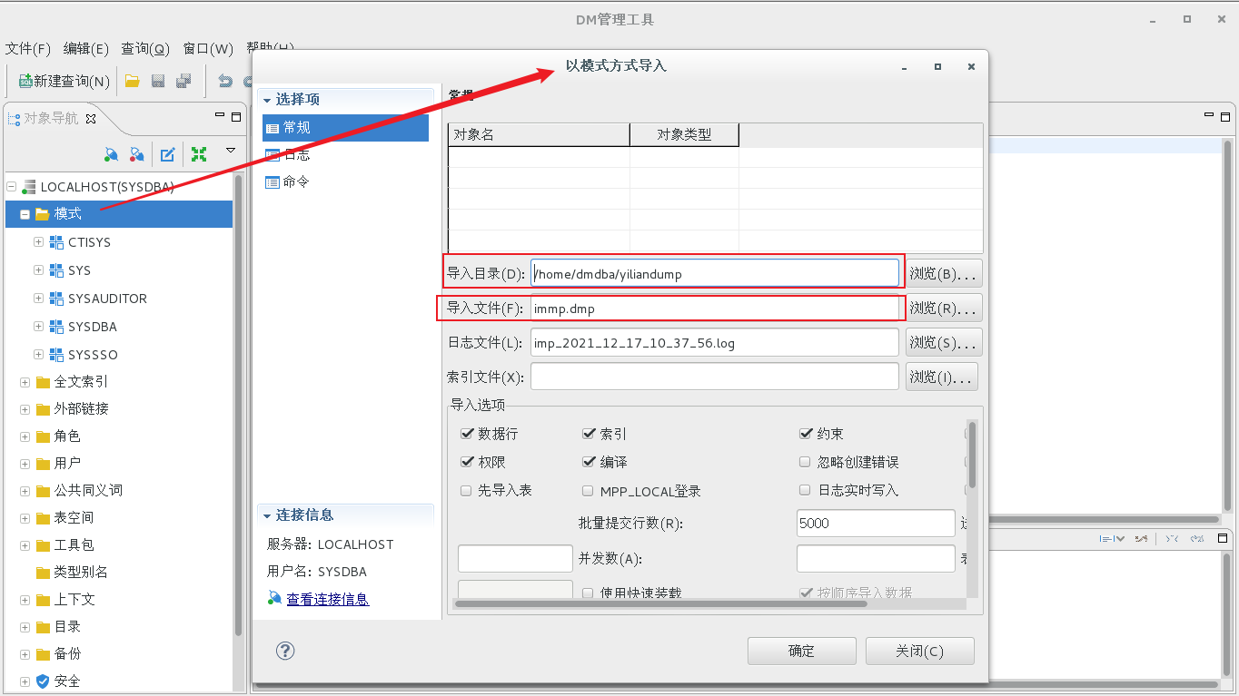1239x696 pixels.
Task: Click the 导入文件(F) input field
Action: pos(716,309)
